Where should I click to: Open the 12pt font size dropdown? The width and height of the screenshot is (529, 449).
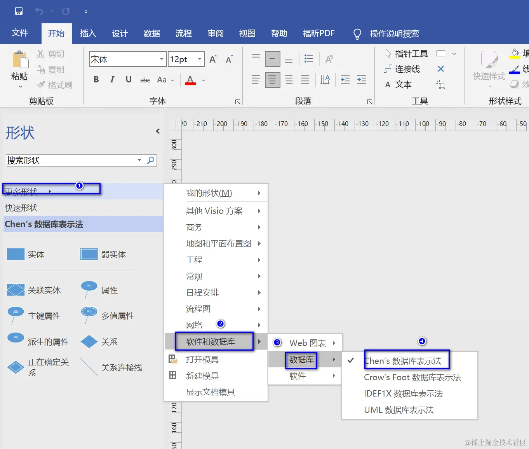coord(200,59)
